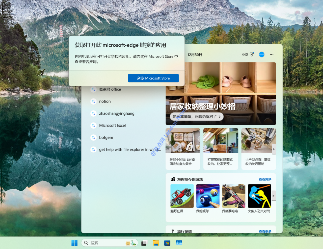Open the blue wave app icon on taskbar
The width and height of the screenshot is (323, 249).
click(x=179, y=243)
